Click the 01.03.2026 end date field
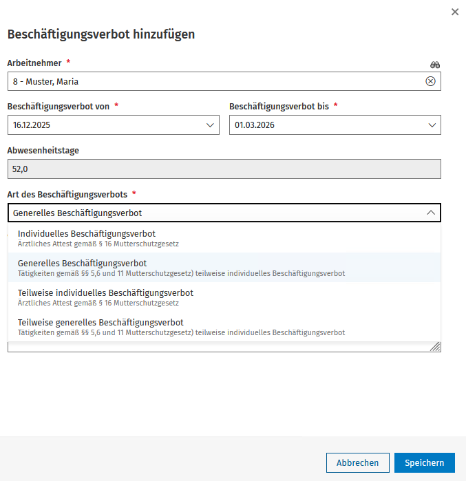466x481 pixels. click(335, 125)
